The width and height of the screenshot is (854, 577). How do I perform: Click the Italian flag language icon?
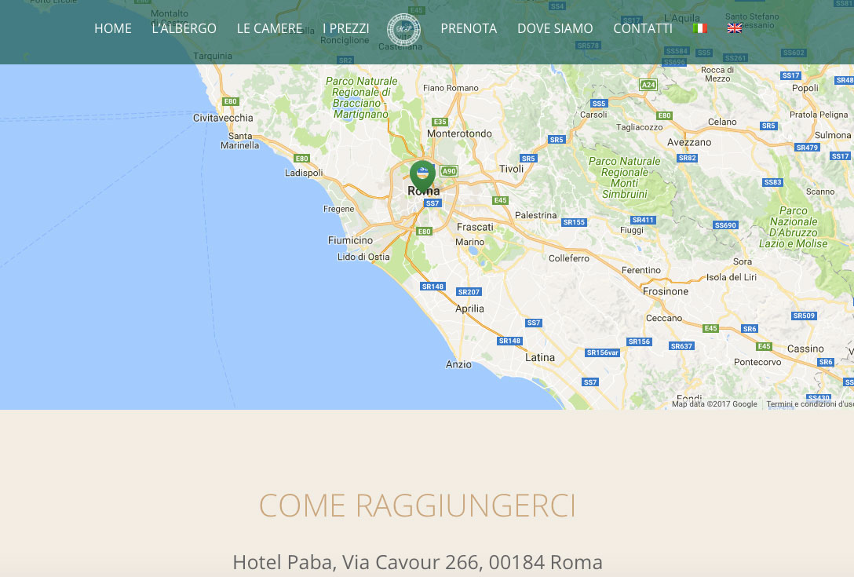pos(700,28)
